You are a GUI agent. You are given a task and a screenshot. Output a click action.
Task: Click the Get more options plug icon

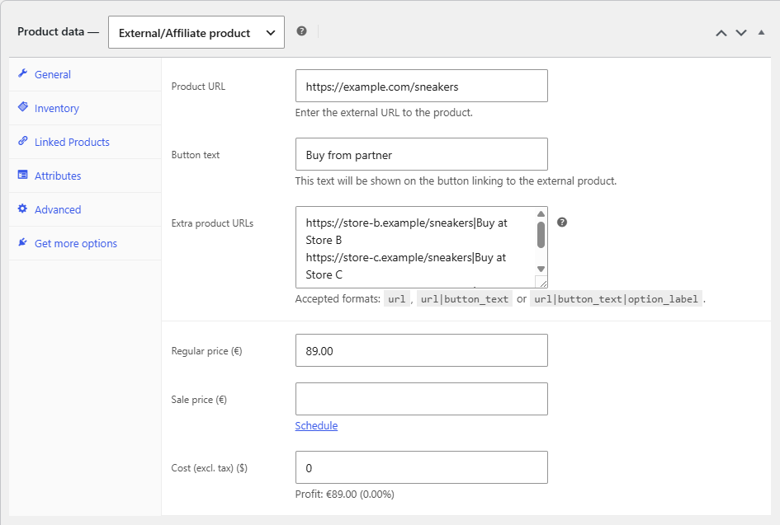[x=22, y=242]
